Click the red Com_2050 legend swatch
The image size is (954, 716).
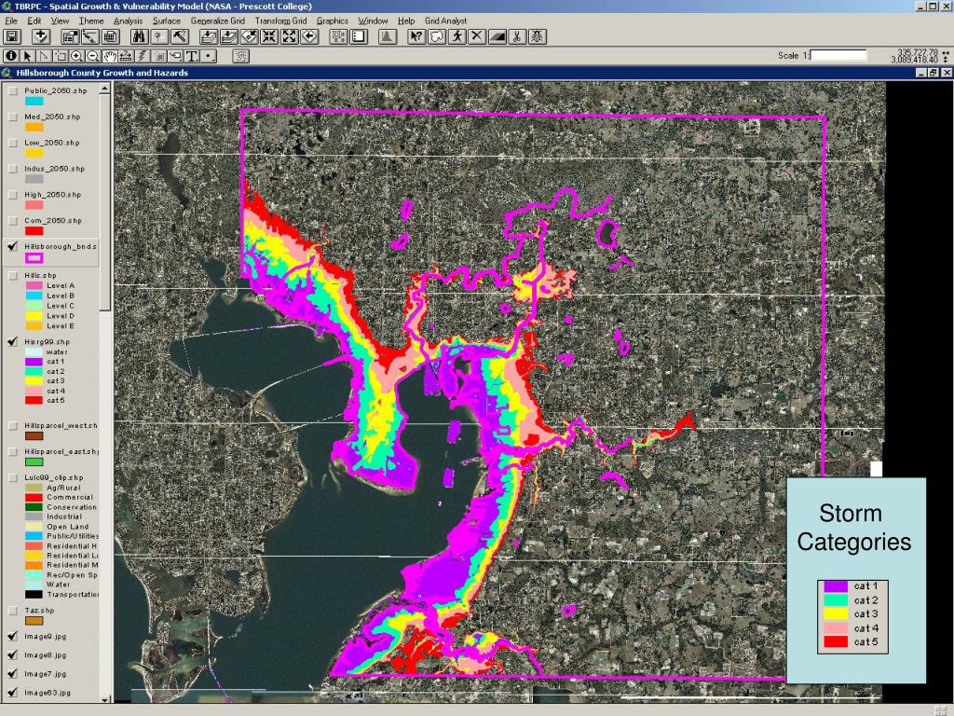click(34, 231)
